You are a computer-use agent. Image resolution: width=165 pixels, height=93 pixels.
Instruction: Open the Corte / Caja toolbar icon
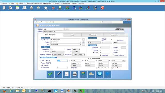[46, 8]
